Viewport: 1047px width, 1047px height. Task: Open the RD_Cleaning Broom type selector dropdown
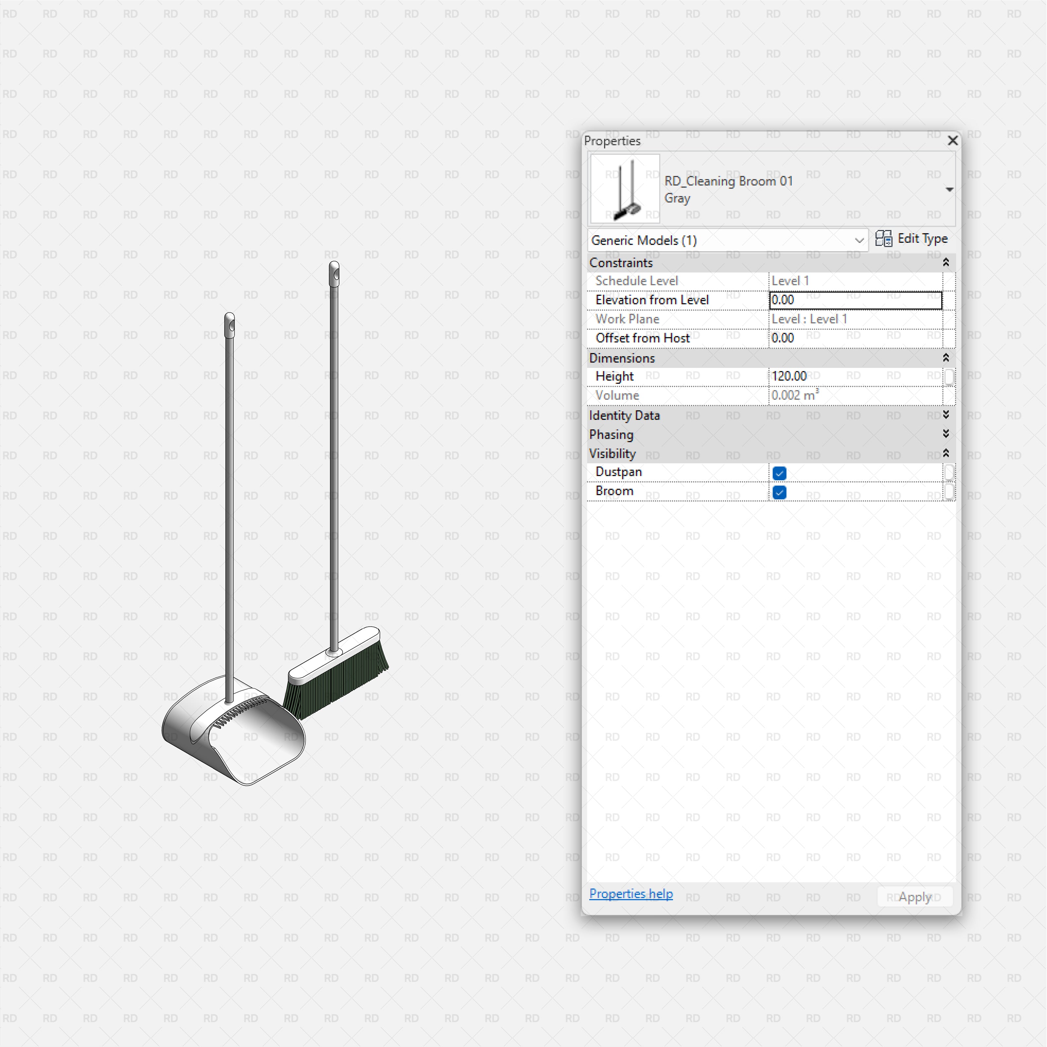click(950, 189)
